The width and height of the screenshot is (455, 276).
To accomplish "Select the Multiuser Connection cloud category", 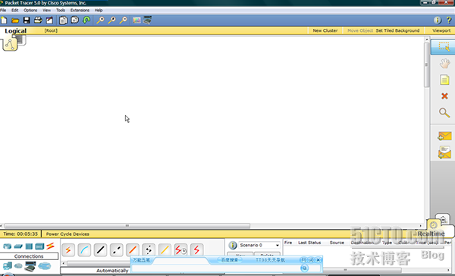I will [x=45, y=265].
